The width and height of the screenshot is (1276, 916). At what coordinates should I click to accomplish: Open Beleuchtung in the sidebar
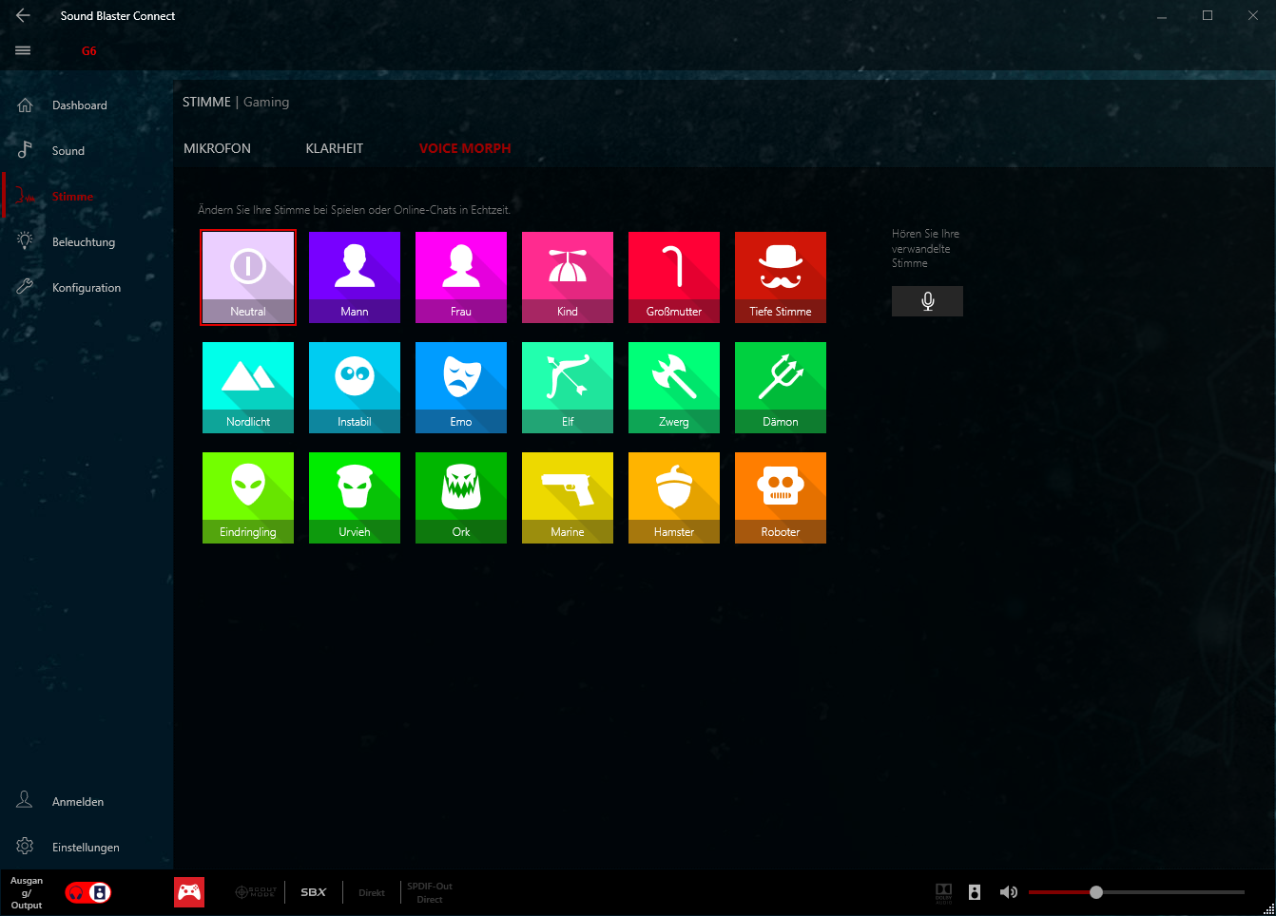(83, 242)
